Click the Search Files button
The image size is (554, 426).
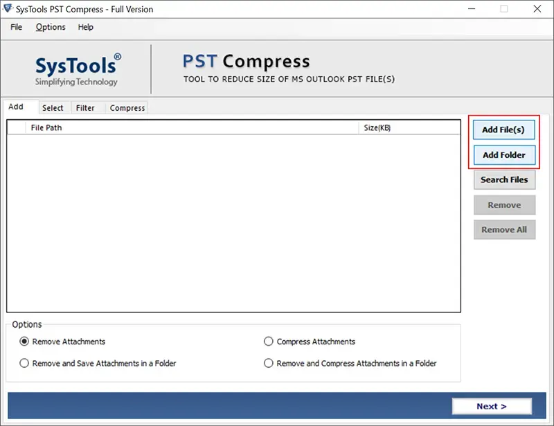[504, 179]
